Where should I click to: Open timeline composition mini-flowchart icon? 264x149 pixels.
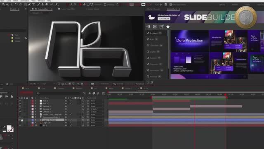[x=84, y=93]
